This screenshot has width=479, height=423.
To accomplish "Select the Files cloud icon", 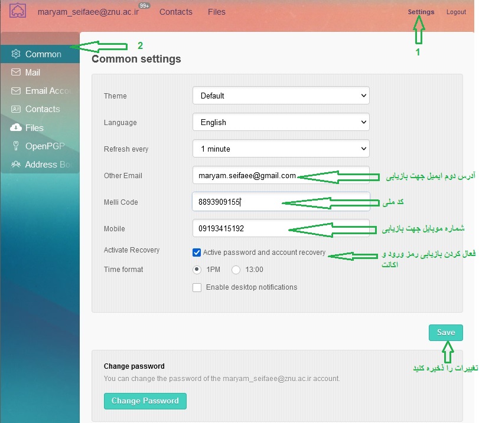I will coord(16,127).
